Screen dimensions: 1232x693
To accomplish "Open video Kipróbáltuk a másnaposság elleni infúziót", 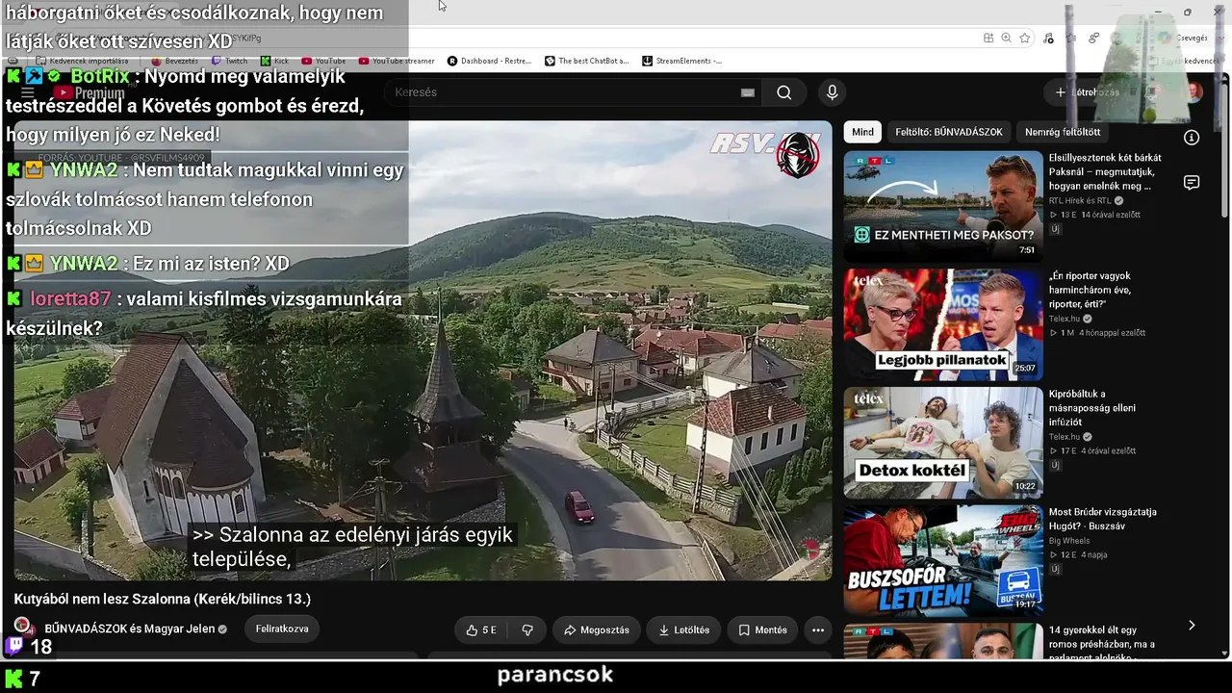I will (x=1092, y=408).
